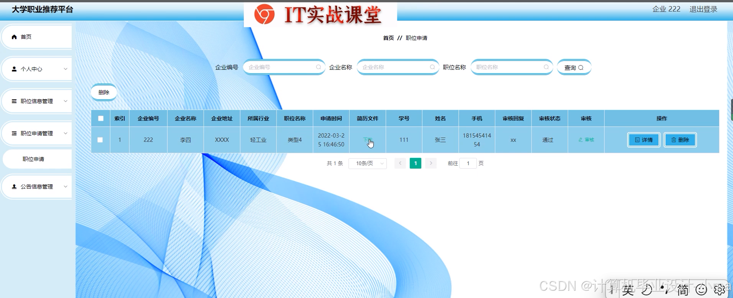Image resolution: width=733 pixels, height=298 pixels.
Task: Expand the 个人中心 menu chevron
Action: (x=65, y=69)
